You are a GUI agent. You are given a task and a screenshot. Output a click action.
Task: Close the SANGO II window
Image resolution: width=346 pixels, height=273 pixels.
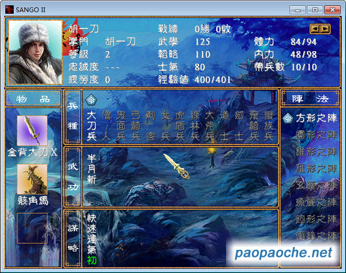pyautogui.click(x=332, y=10)
